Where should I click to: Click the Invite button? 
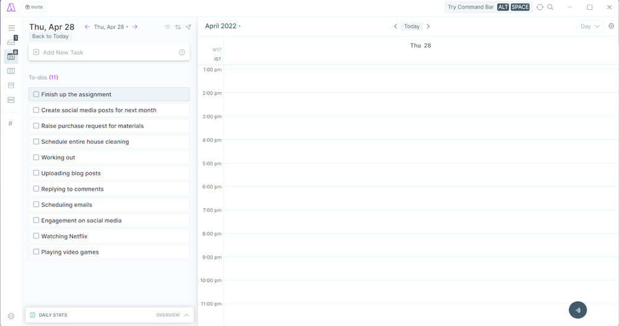[34, 7]
